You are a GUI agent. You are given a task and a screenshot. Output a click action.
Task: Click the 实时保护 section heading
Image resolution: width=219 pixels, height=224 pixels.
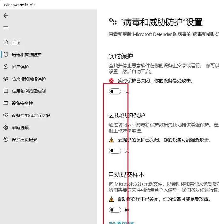pyautogui.click(x=121, y=56)
